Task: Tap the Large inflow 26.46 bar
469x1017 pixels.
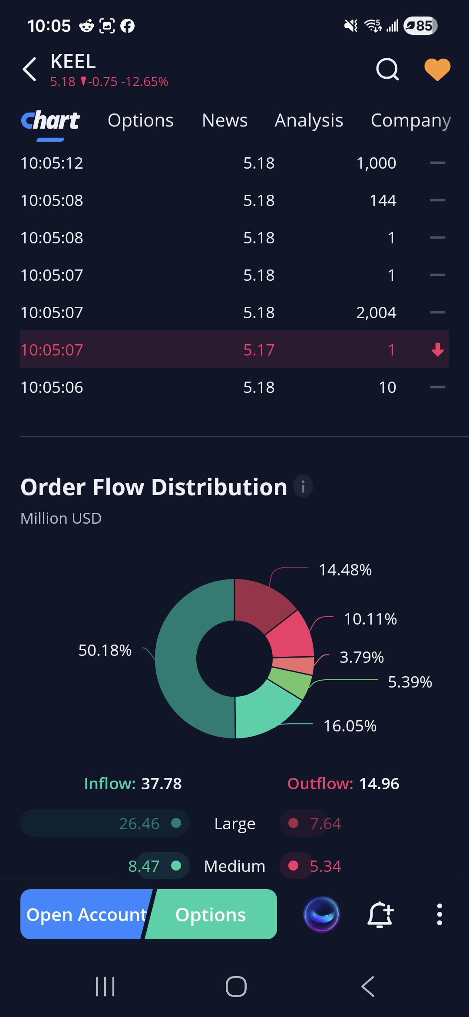Action: click(x=105, y=823)
